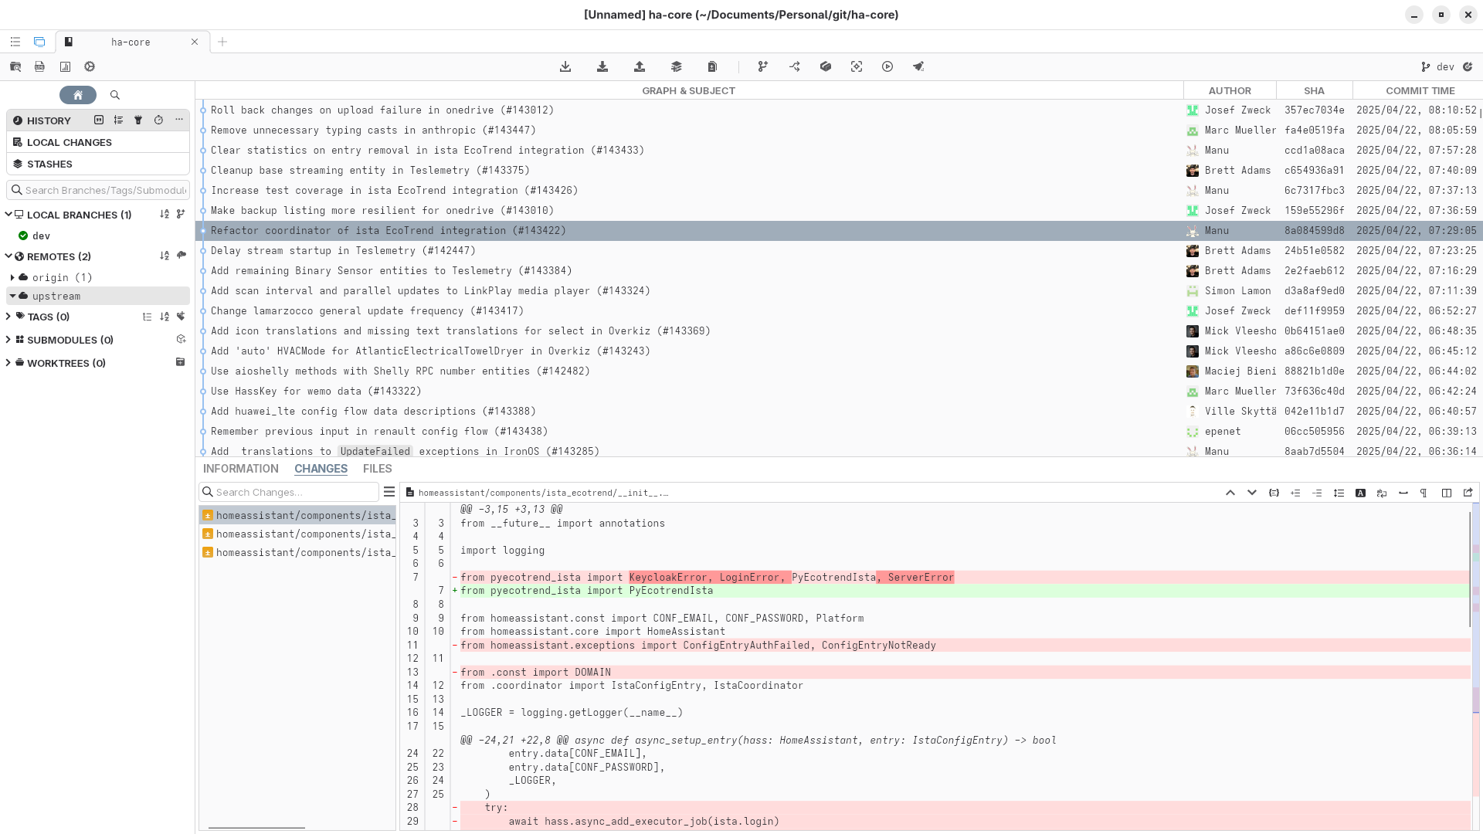1483x834 pixels.
Task: Collapse the LOCAL BRANCHES section
Action: pos(8,215)
